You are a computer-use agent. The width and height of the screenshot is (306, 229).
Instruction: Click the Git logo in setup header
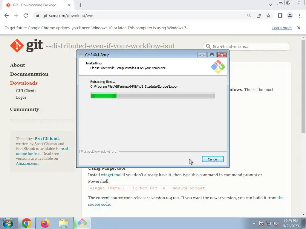tap(218, 67)
